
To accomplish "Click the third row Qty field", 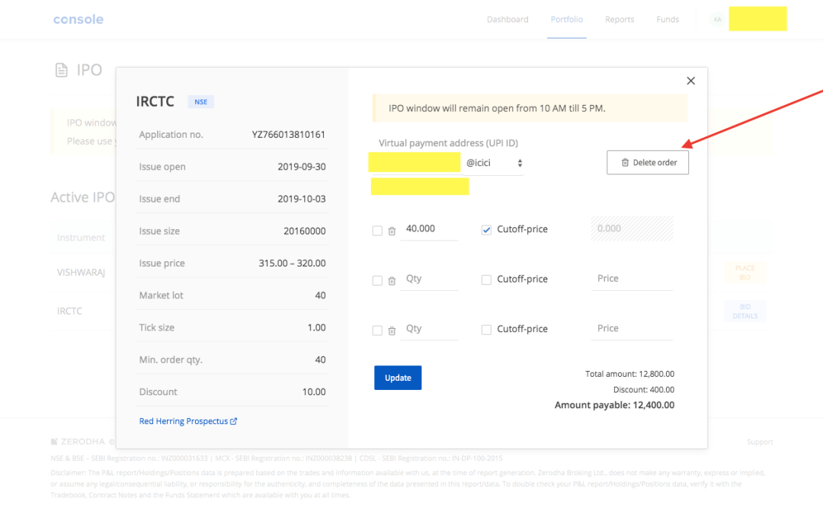I will (429, 328).
